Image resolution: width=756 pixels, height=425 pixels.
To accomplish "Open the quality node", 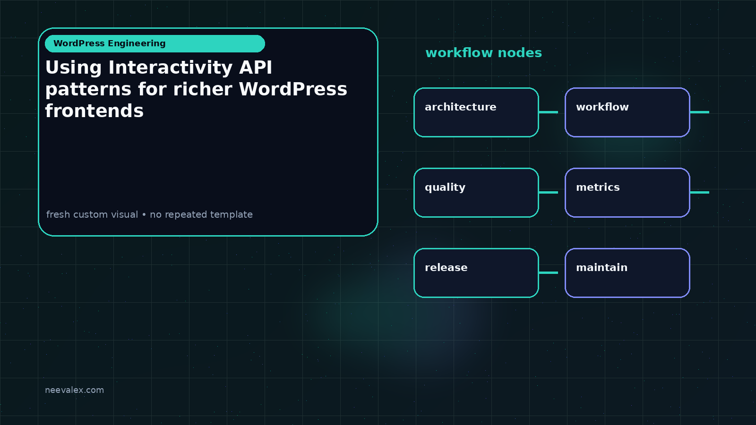I will click(476, 193).
